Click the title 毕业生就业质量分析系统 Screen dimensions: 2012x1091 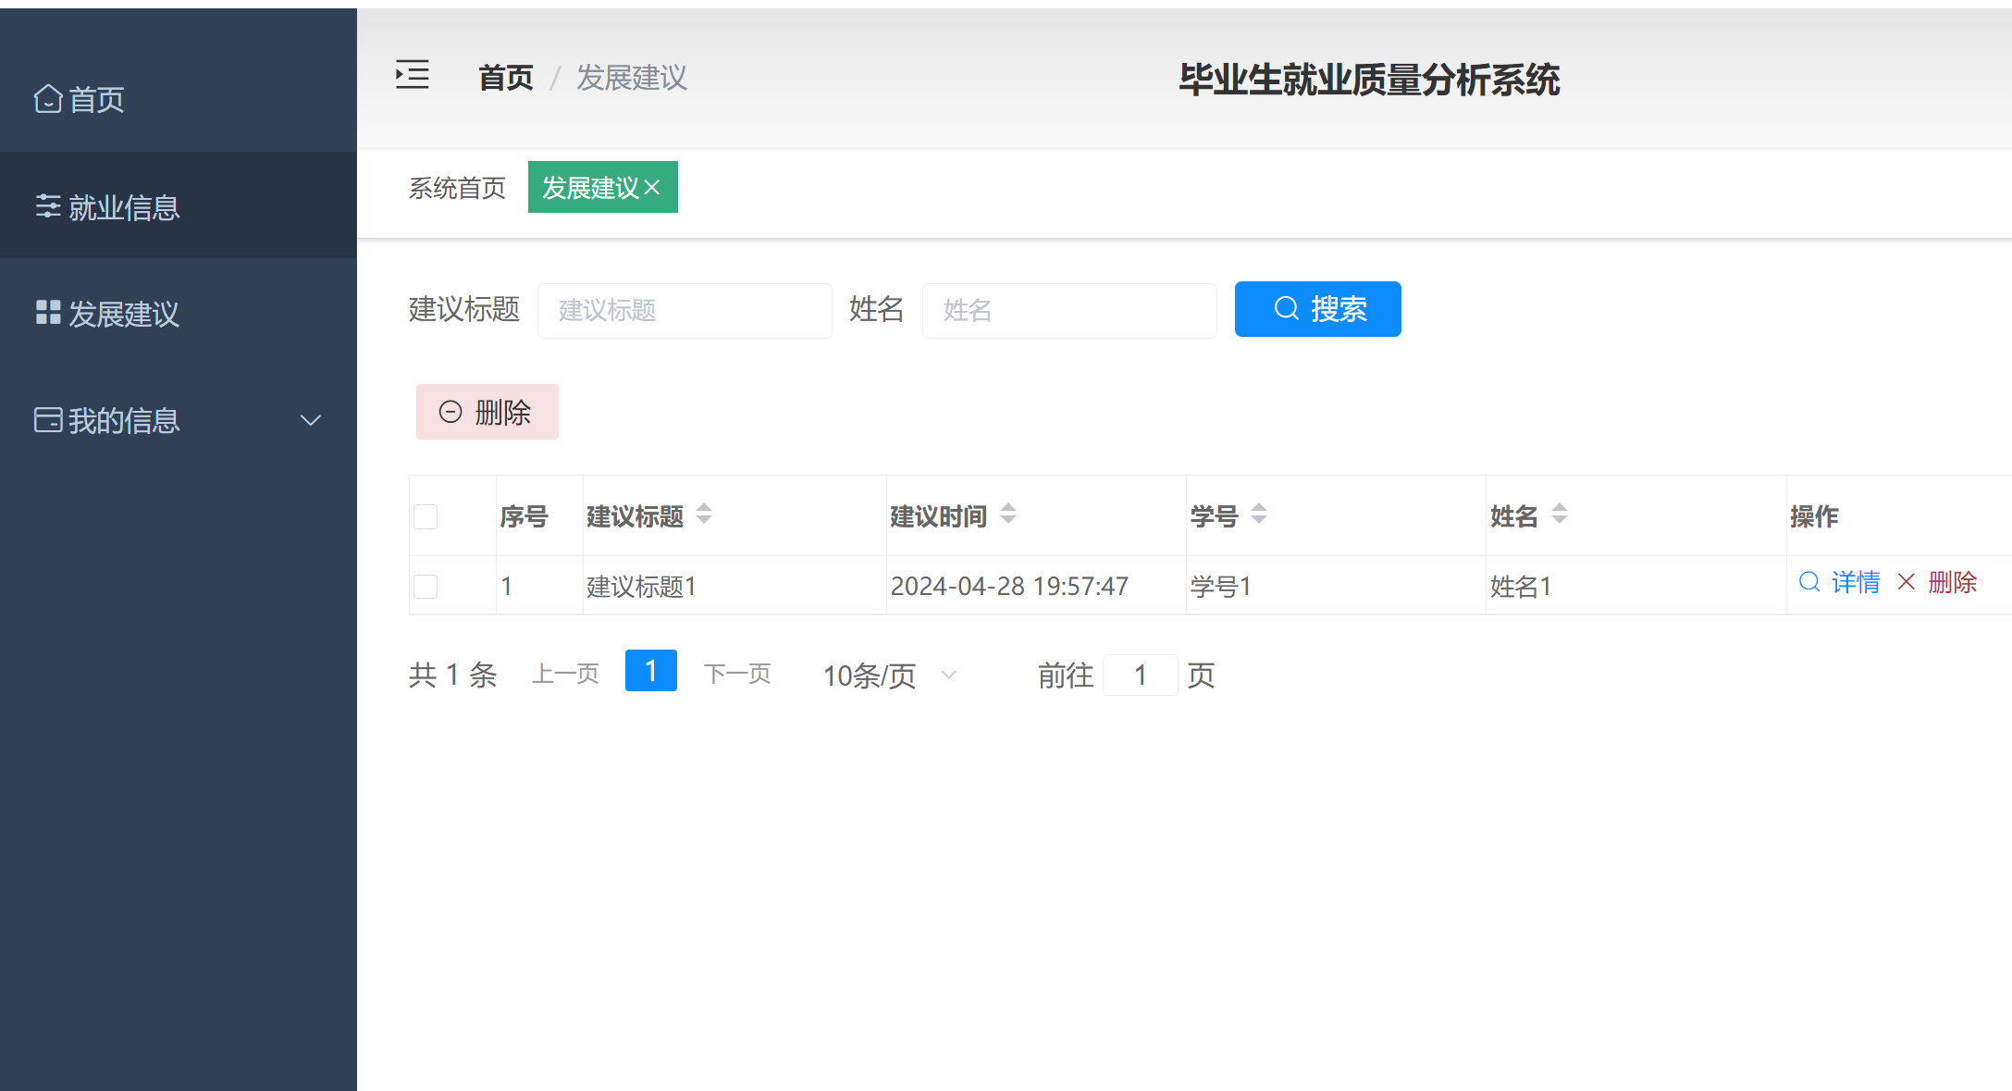click(1369, 80)
